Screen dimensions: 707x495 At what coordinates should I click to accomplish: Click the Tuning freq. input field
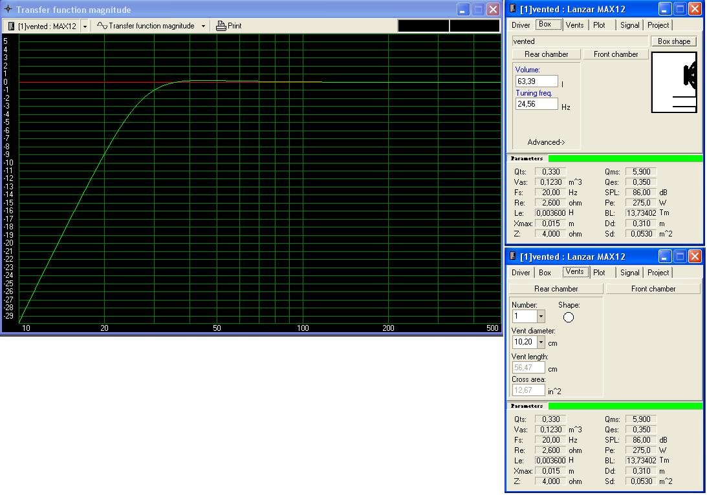536,104
